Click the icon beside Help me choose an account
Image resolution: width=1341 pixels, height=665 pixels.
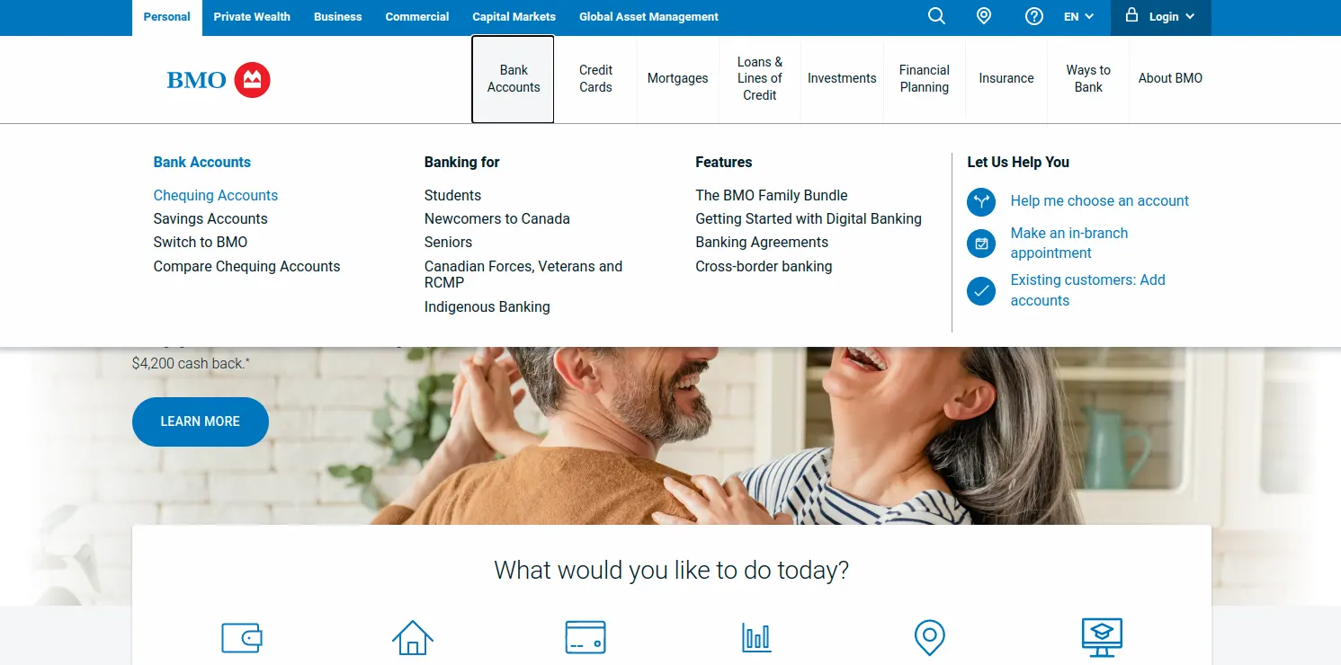tap(981, 201)
